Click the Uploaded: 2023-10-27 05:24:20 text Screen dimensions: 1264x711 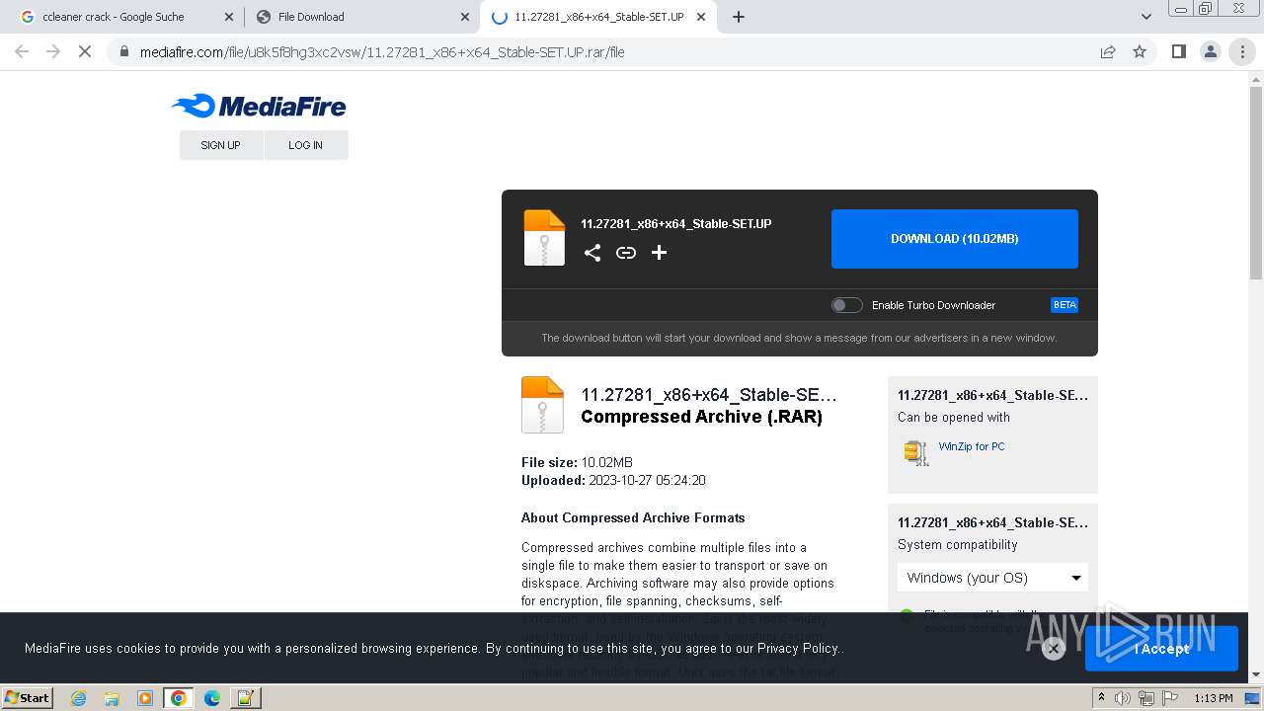(x=613, y=481)
